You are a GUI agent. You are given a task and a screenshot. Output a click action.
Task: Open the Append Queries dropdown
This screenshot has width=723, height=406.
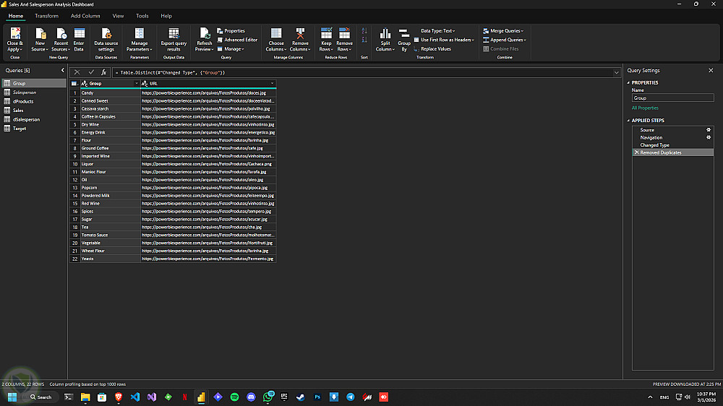coord(505,40)
